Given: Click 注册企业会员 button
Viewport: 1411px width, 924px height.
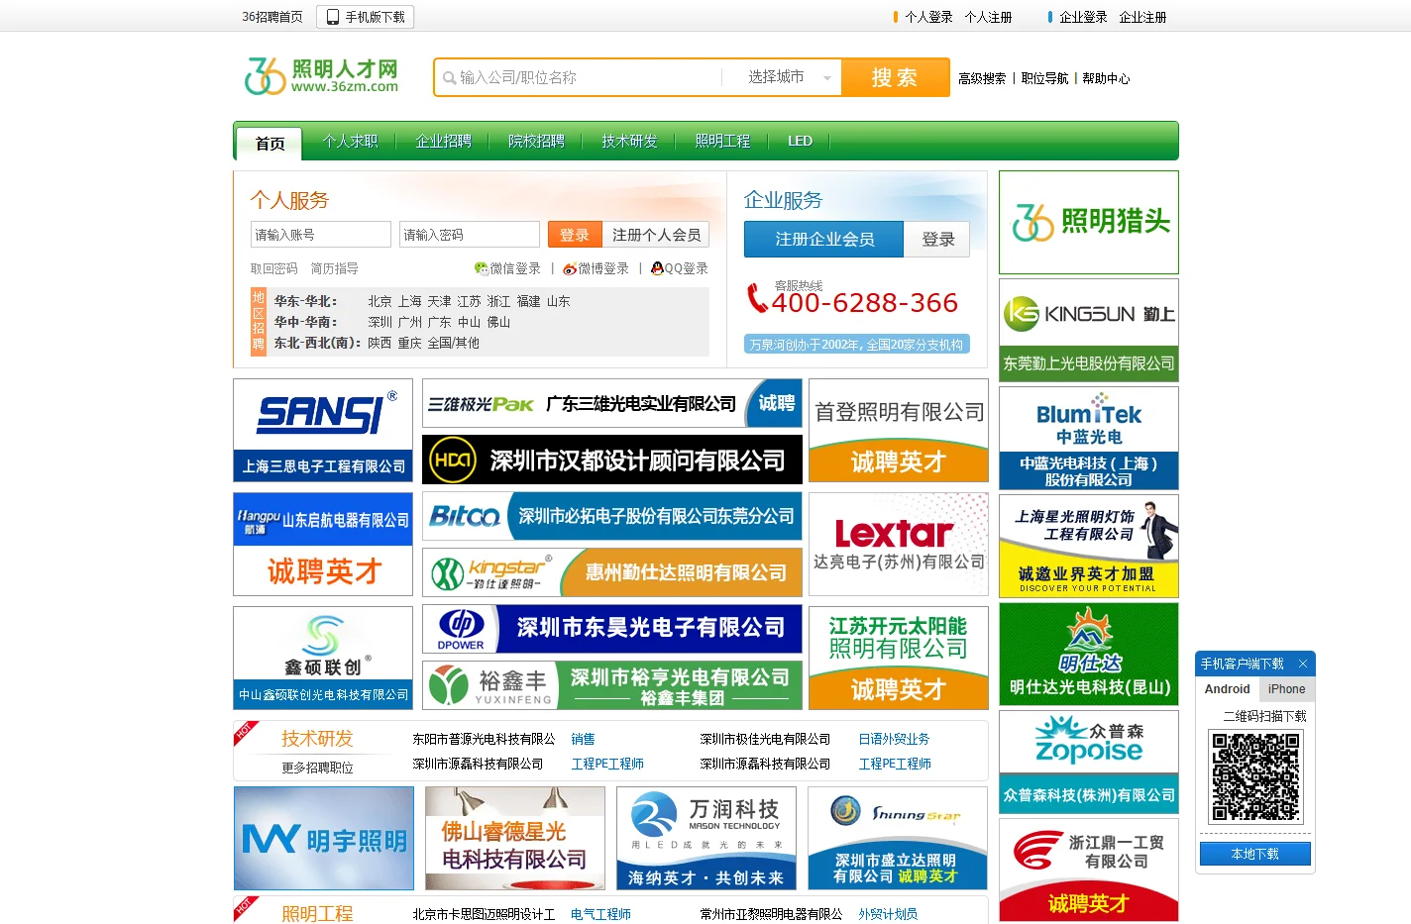Looking at the screenshot, I should point(824,240).
